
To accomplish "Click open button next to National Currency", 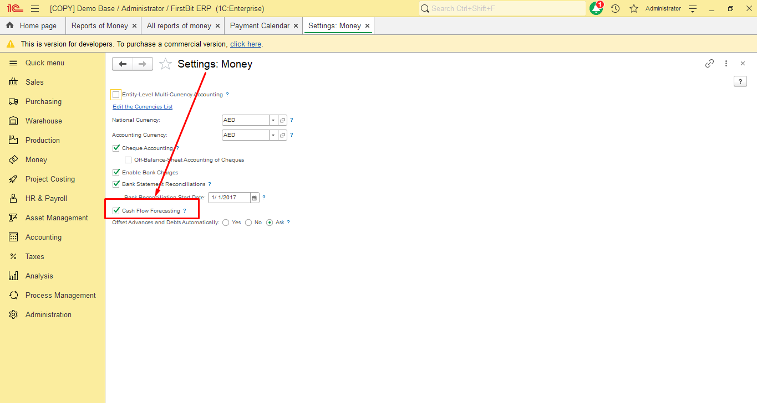I will [282, 120].
